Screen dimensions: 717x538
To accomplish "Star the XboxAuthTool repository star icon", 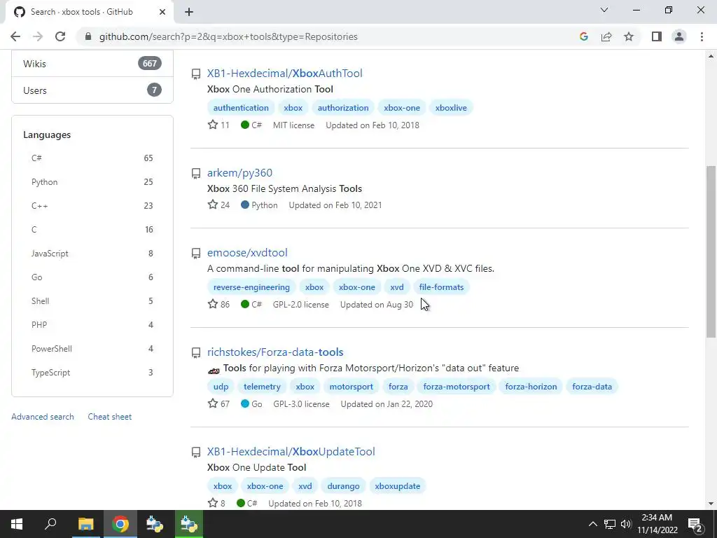I will [213, 125].
